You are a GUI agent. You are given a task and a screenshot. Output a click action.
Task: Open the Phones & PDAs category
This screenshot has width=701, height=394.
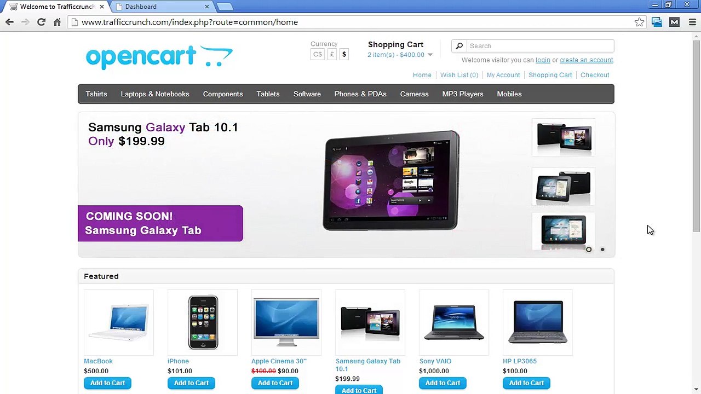point(360,94)
